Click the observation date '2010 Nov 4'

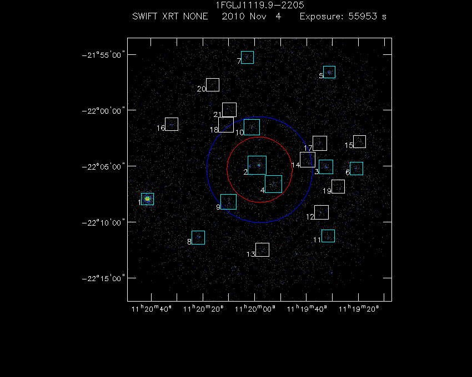(x=252, y=16)
